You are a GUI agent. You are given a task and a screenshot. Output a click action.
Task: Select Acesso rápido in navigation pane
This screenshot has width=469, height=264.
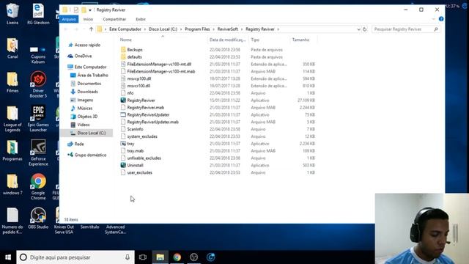tap(87, 45)
